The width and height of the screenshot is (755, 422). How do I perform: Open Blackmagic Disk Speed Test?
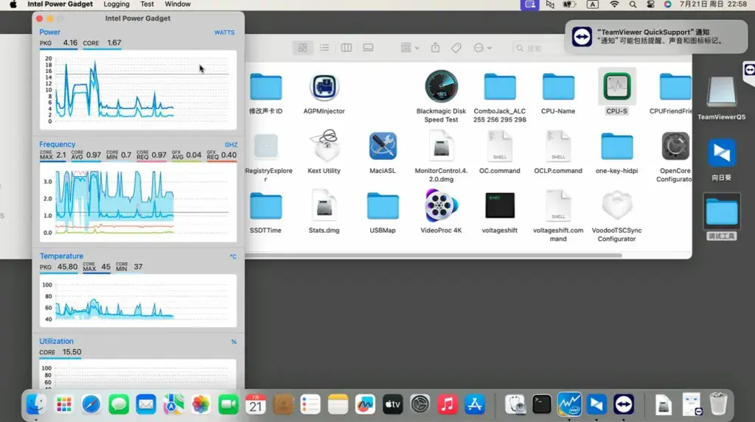tap(441, 87)
